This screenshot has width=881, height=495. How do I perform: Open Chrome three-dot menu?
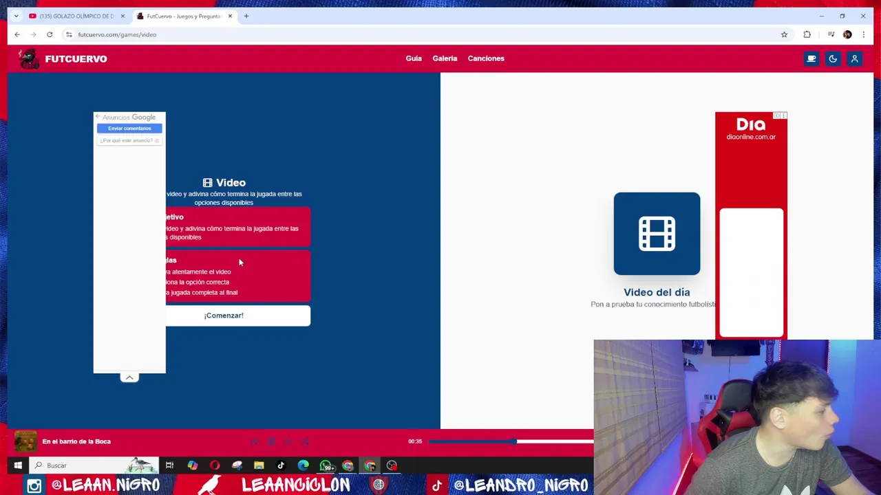[863, 34]
